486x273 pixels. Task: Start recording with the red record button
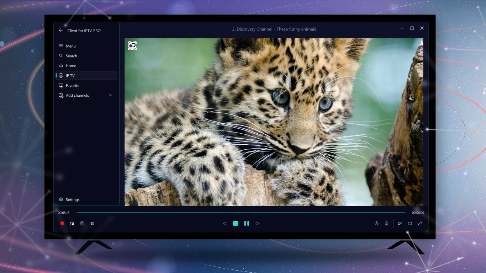pyautogui.click(x=62, y=224)
